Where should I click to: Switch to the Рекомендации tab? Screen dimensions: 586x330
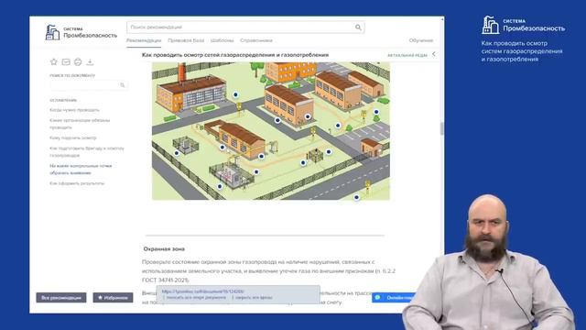click(x=144, y=40)
